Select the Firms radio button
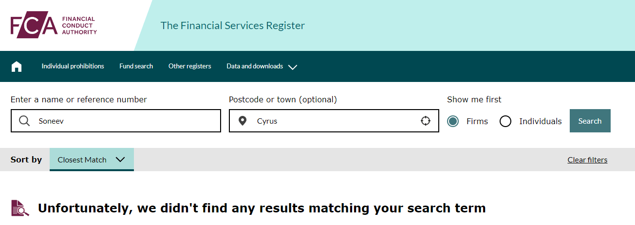The height and width of the screenshot is (225, 635). (x=453, y=121)
